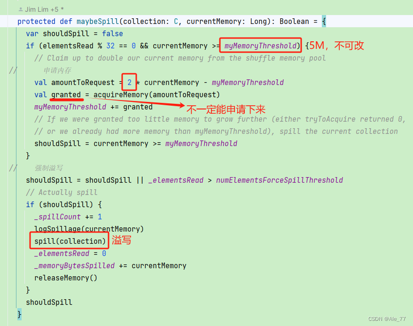Click _elementsRead in the force spill comparison
The height and width of the screenshot is (326, 413).
tap(176, 180)
